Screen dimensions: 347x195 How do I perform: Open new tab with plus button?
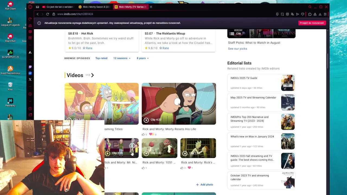[151, 7]
